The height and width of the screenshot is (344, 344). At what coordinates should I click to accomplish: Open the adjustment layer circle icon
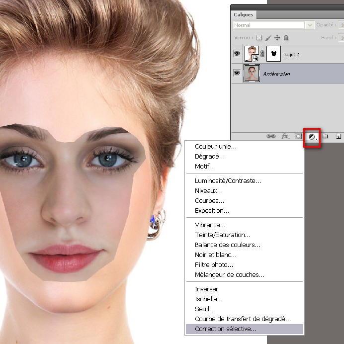[x=312, y=137]
